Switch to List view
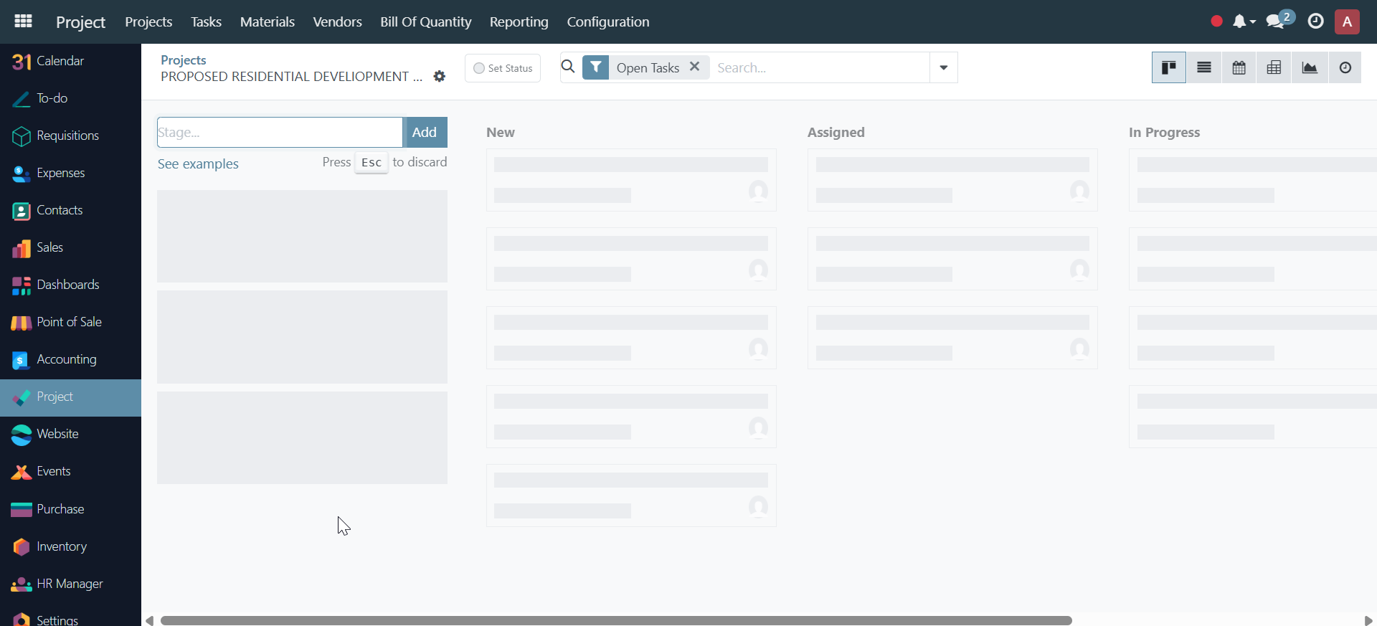 [1203, 67]
